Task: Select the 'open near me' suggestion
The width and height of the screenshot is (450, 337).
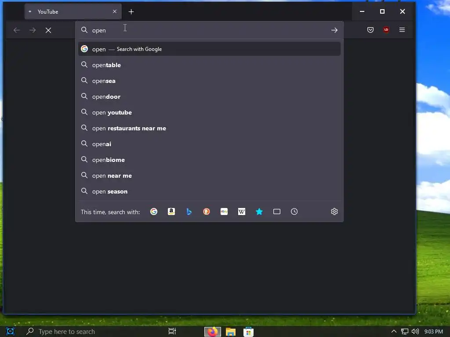Action: click(x=209, y=176)
